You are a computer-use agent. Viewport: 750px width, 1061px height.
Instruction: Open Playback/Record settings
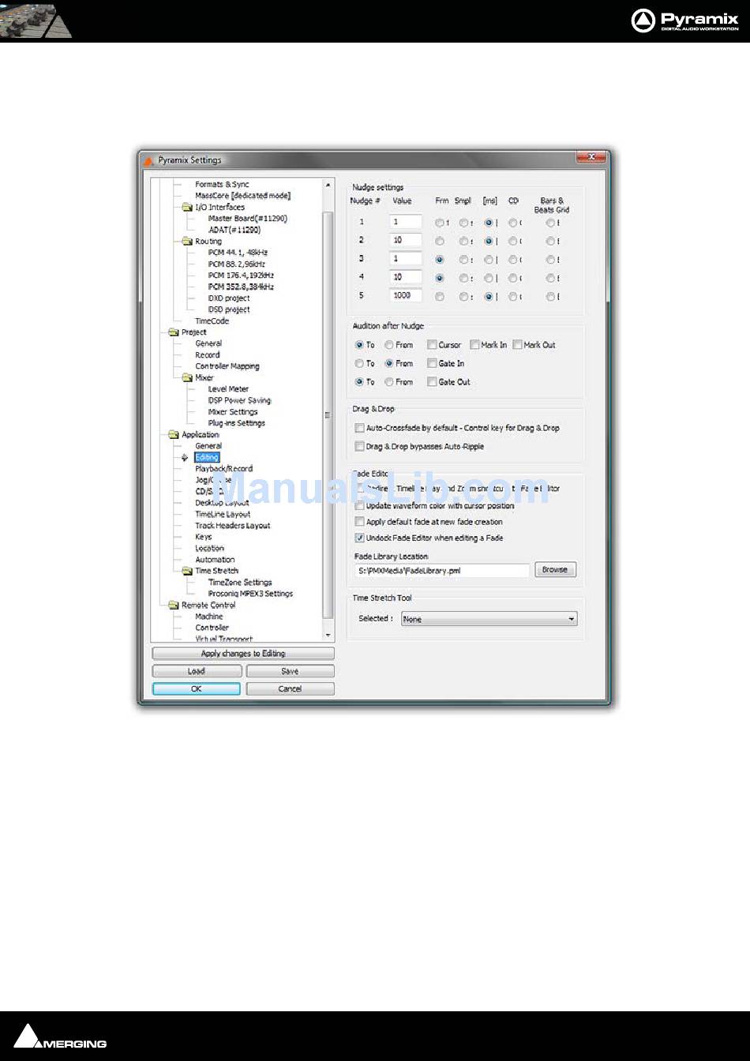[x=224, y=469]
